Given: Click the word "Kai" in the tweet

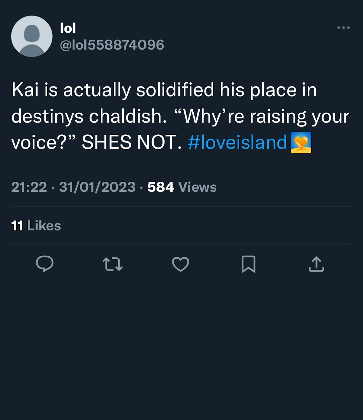Looking at the screenshot, I should point(25,90).
